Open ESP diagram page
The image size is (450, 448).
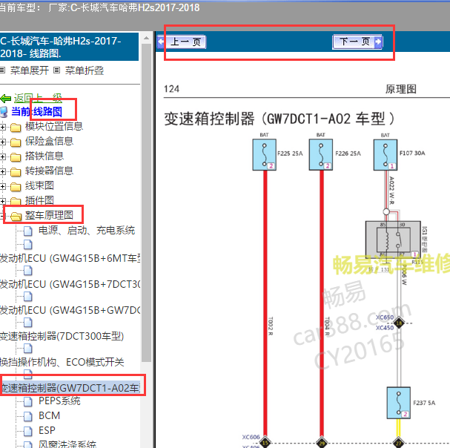point(47,430)
